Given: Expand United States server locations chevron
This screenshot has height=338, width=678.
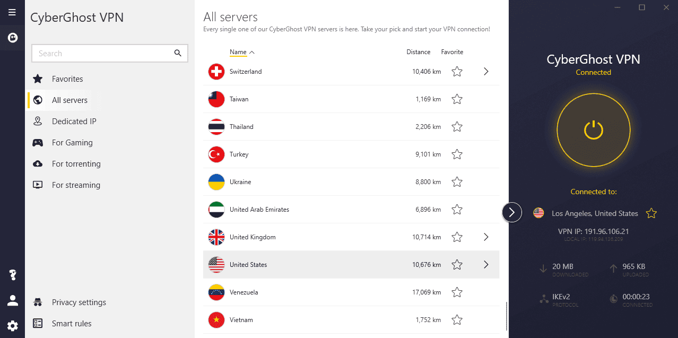Looking at the screenshot, I should pyautogui.click(x=486, y=265).
